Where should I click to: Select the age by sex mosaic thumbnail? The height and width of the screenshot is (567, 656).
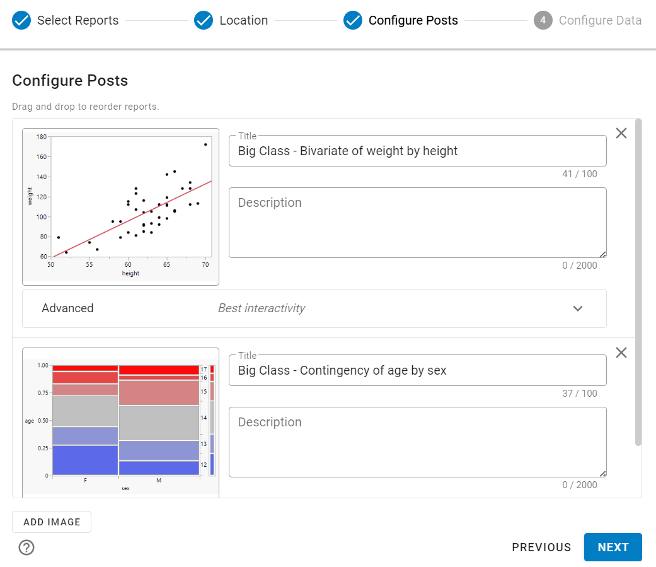click(x=121, y=423)
